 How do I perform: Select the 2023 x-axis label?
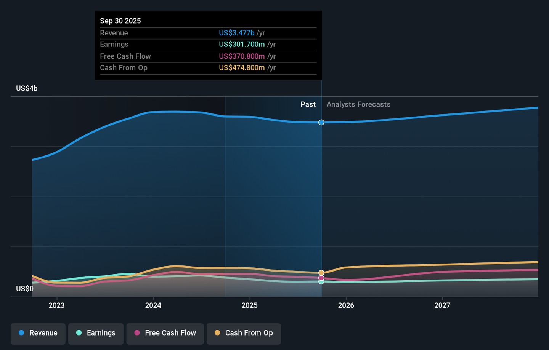tap(56, 305)
